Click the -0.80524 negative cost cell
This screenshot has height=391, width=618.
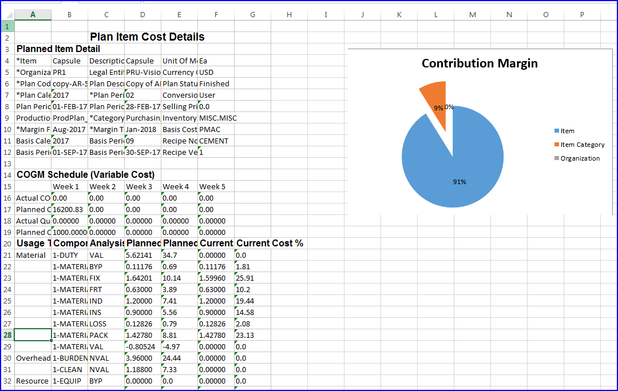pyautogui.click(x=142, y=346)
